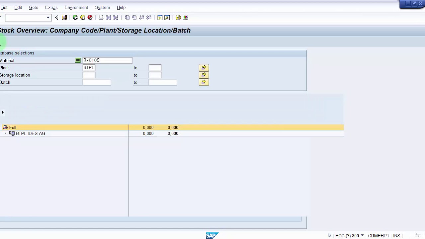The width and height of the screenshot is (425, 239).
Task: Click multiple selection button for Batch
Action: [204, 82]
